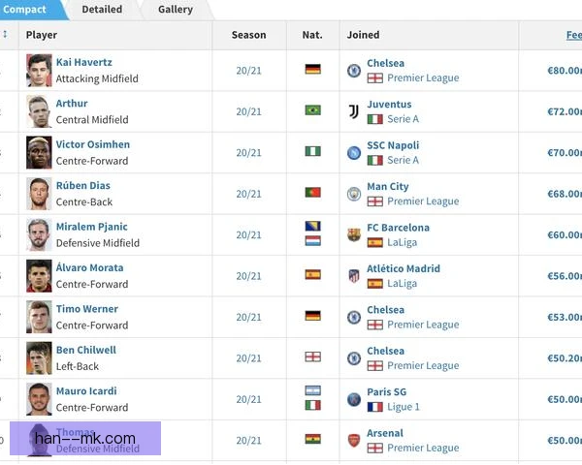Click the Brazil flag in Arthur's row
The height and width of the screenshot is (465, 582).
point(313,110)
